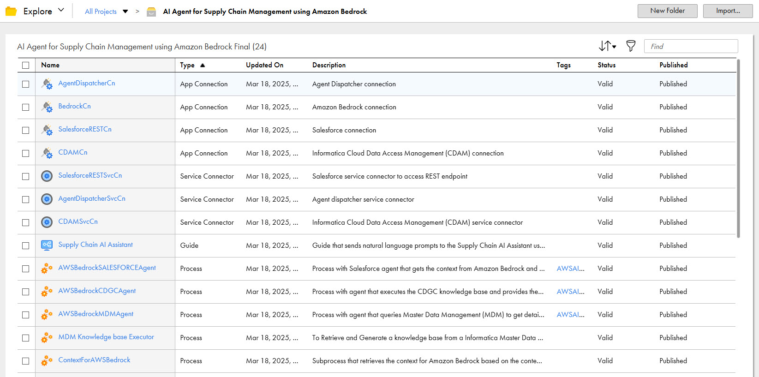The height and width of the screenshot is (377, 759).
Task: Focus the Find search field
Action: point(691,46)
